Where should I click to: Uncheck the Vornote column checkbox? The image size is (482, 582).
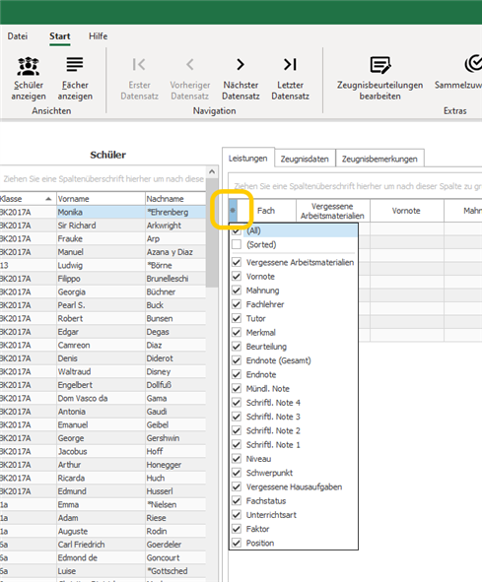tap(237, 277)
